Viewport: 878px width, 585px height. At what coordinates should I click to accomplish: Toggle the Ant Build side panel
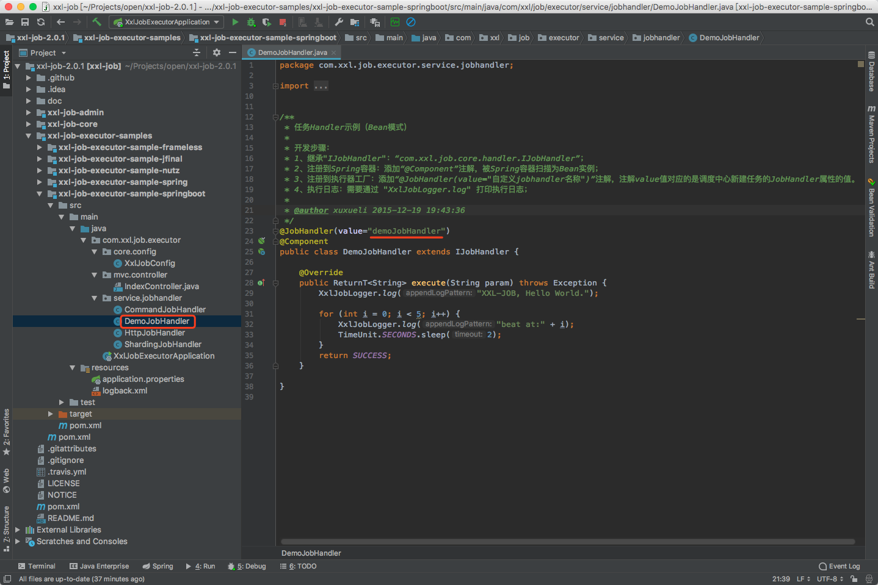pos(871,269)
